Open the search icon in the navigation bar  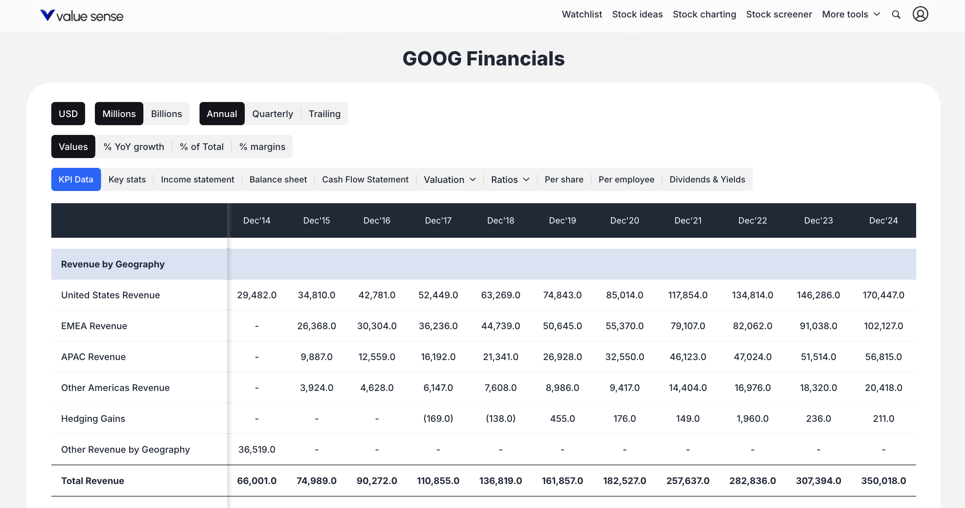(x=896, y=14)
